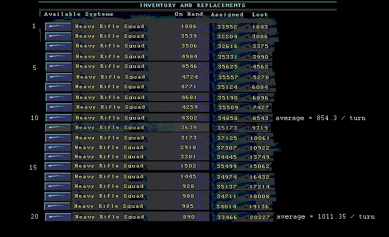389x237 pixels.
Task: Select Heavy Rifle Squad text in row with 1886
Action: pos(110,27)
